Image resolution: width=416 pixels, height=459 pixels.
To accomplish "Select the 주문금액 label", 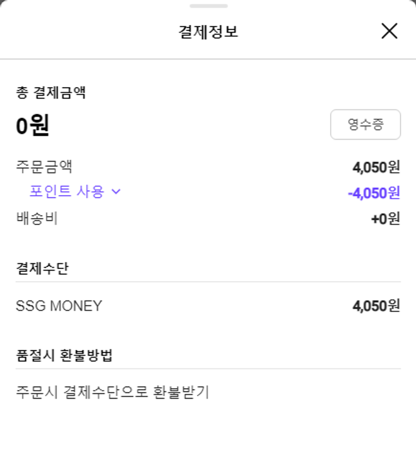I will 44,166.
